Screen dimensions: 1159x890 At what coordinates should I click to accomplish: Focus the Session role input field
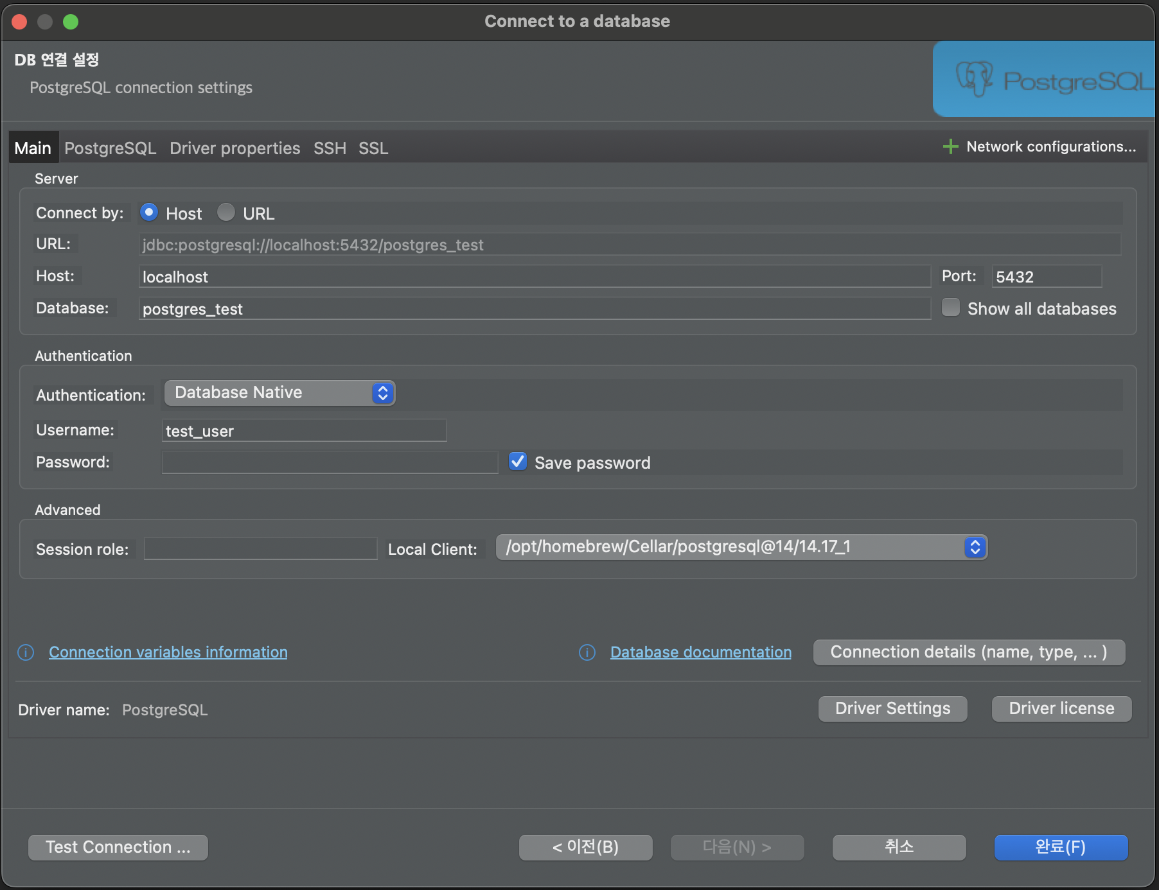click(261, 548)
